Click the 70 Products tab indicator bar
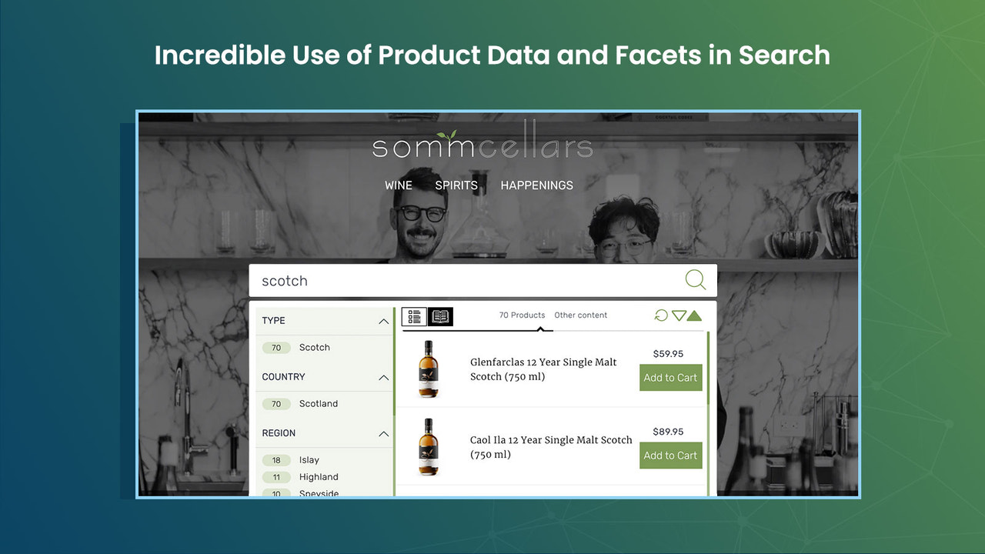 point(477,329)
